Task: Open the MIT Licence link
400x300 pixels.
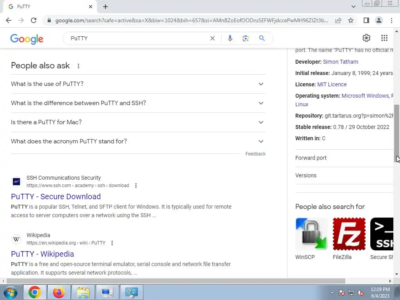Action: pyautogui.click(x=332, y=84)
